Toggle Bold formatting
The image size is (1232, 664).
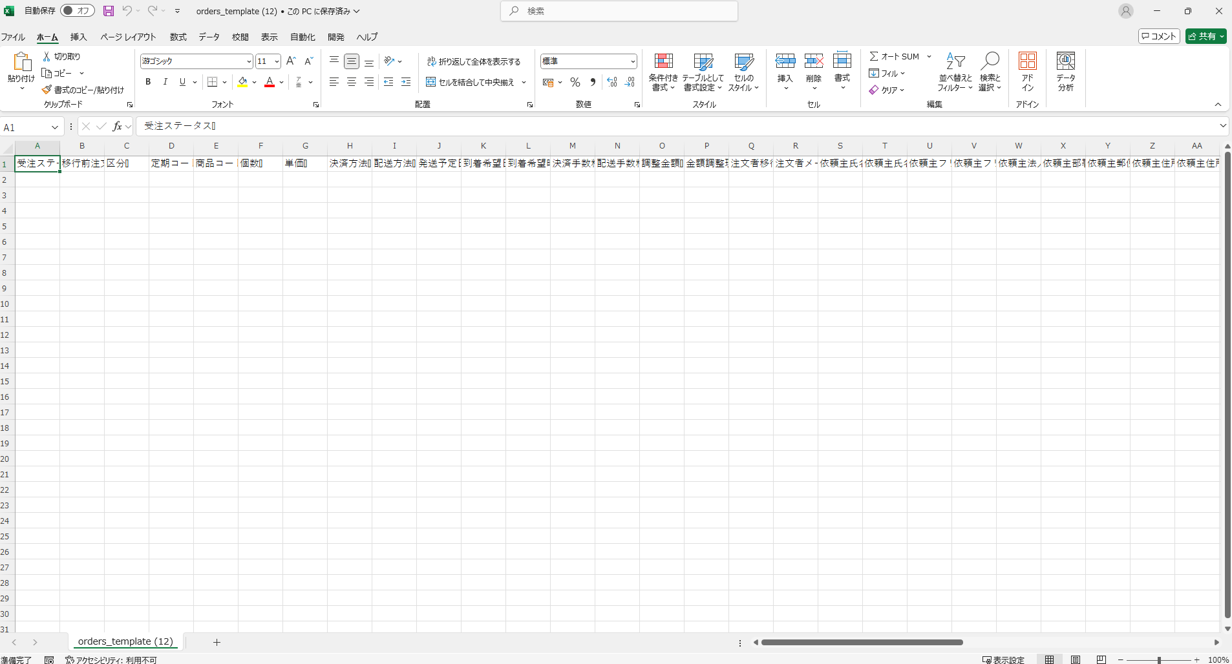148,82
